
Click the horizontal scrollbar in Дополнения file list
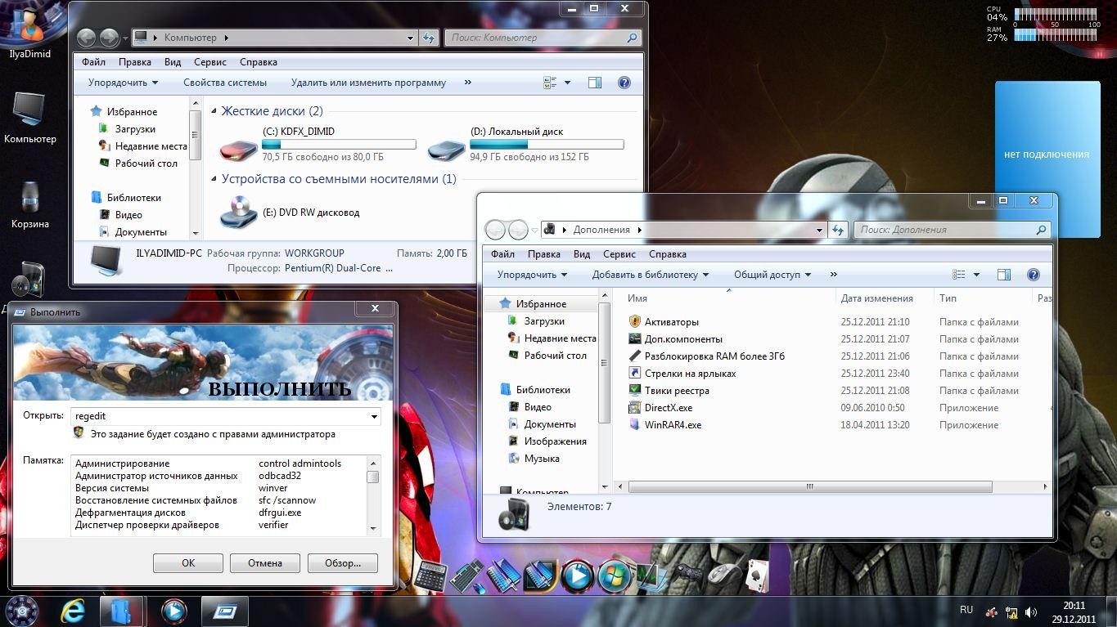click(x=809, y=486)
